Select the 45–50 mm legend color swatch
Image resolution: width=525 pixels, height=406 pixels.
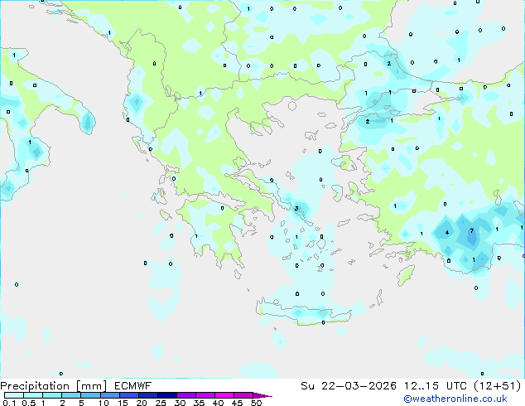coord(243,395)
